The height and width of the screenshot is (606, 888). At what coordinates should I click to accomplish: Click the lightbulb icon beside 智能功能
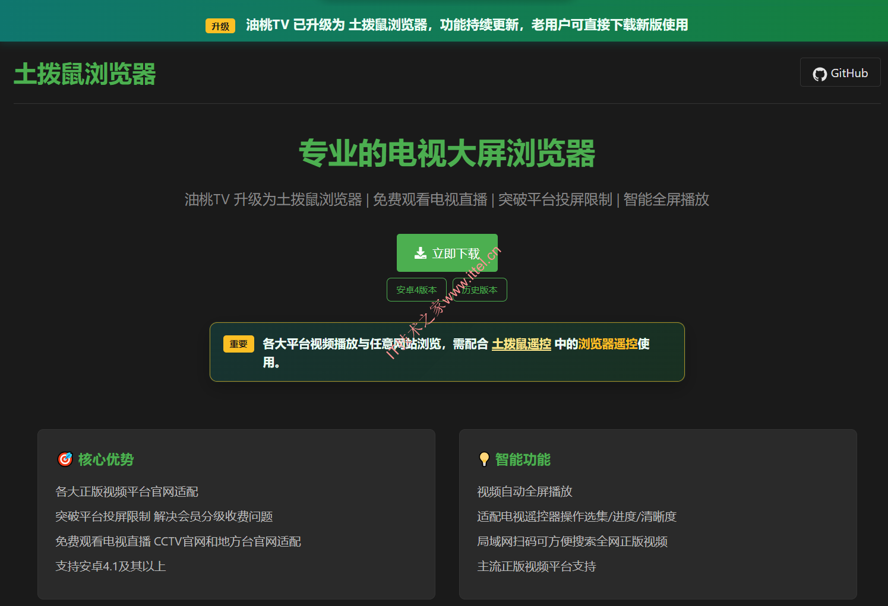point(484,459)
